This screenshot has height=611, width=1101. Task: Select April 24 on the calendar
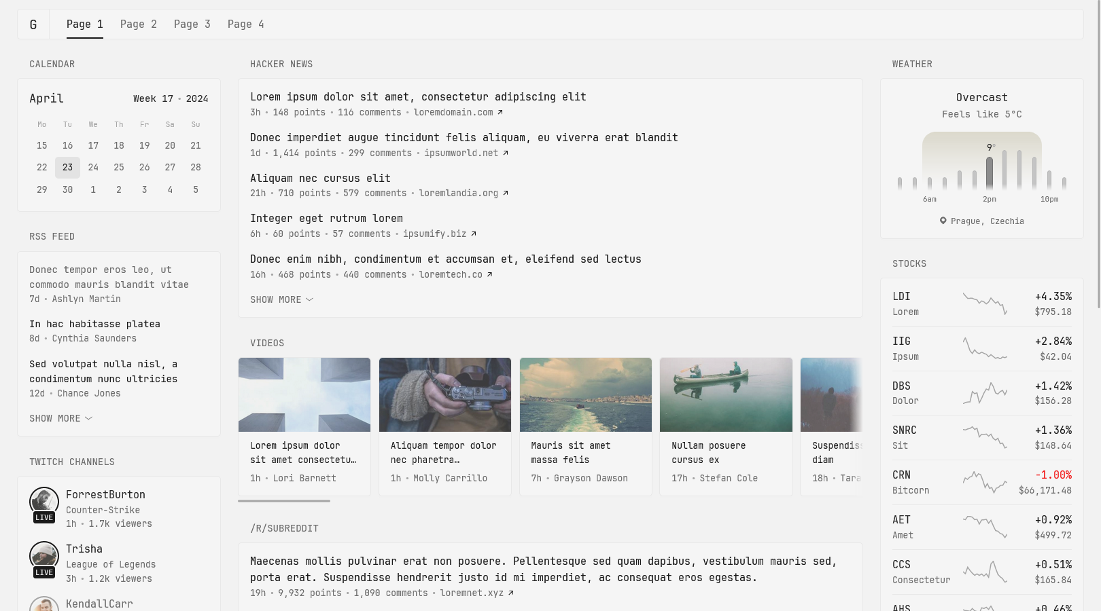93,167
